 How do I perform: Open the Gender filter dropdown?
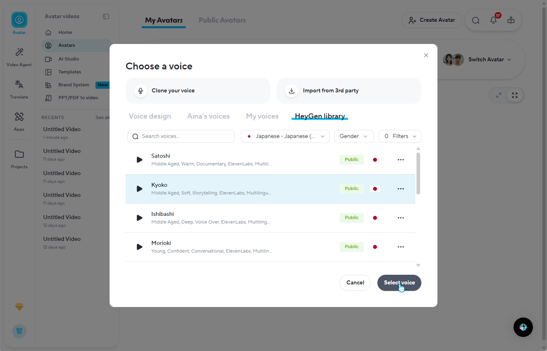pyautogui.click(x=354, y=136)
